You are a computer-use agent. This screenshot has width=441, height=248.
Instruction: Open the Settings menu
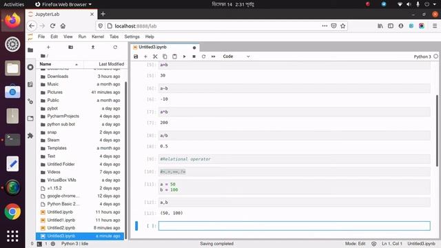pos(132,37)
